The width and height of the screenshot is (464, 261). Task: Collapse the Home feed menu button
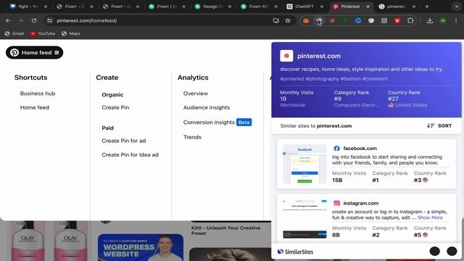(34, 52)
